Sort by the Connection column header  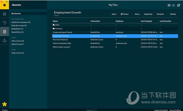95,21
